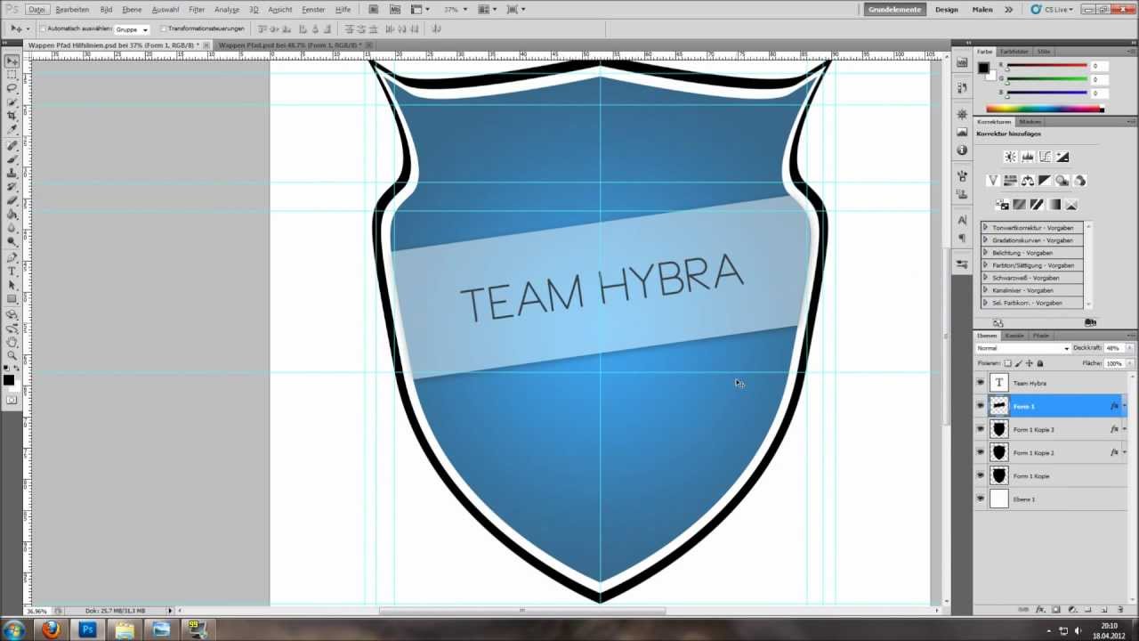Expand the Tonwertkorrektur Vorgaben preset list
The width and height of the screenshot is (1139, 641).
986,228
